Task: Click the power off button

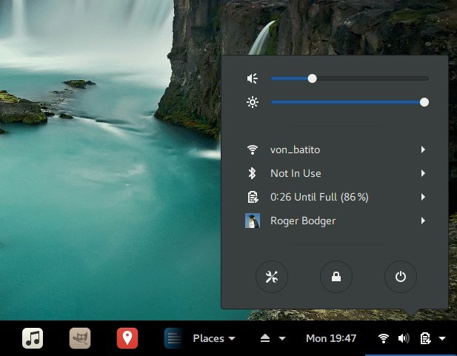Action: point(401,277)
